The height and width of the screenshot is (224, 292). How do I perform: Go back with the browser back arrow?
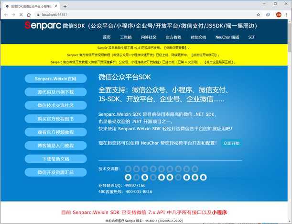6,15
